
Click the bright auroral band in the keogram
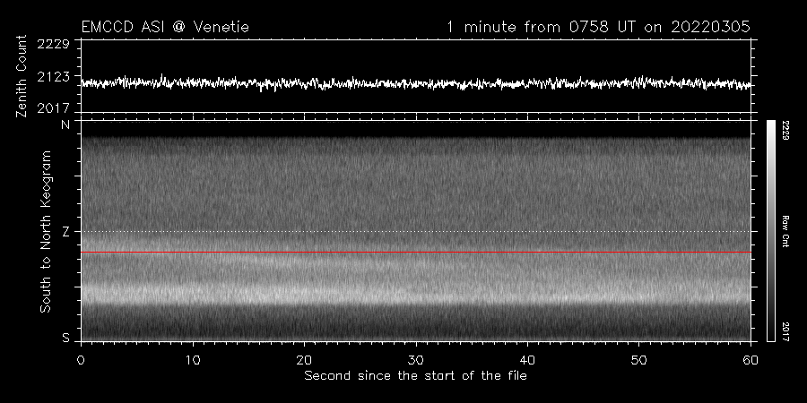point(416,295)
